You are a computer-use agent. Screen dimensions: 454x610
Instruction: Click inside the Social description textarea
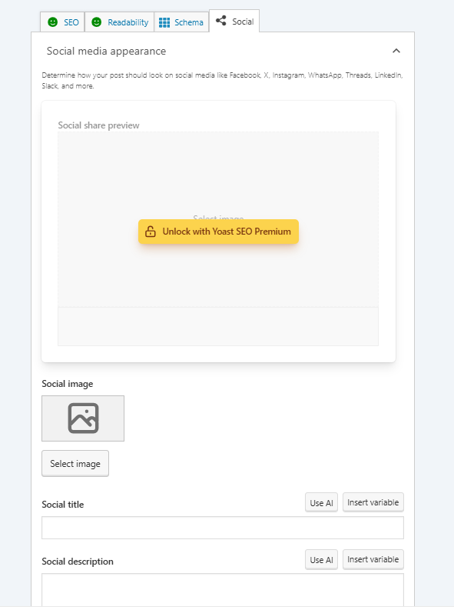(x=223, y=590)
